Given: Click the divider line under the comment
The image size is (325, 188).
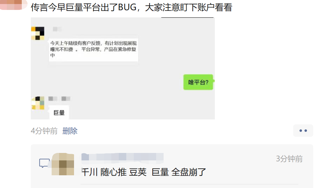Looking at the screenshot, I should [189, 184].
